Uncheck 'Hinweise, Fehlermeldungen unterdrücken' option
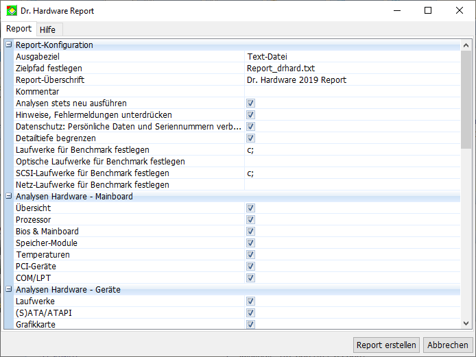 251,115
